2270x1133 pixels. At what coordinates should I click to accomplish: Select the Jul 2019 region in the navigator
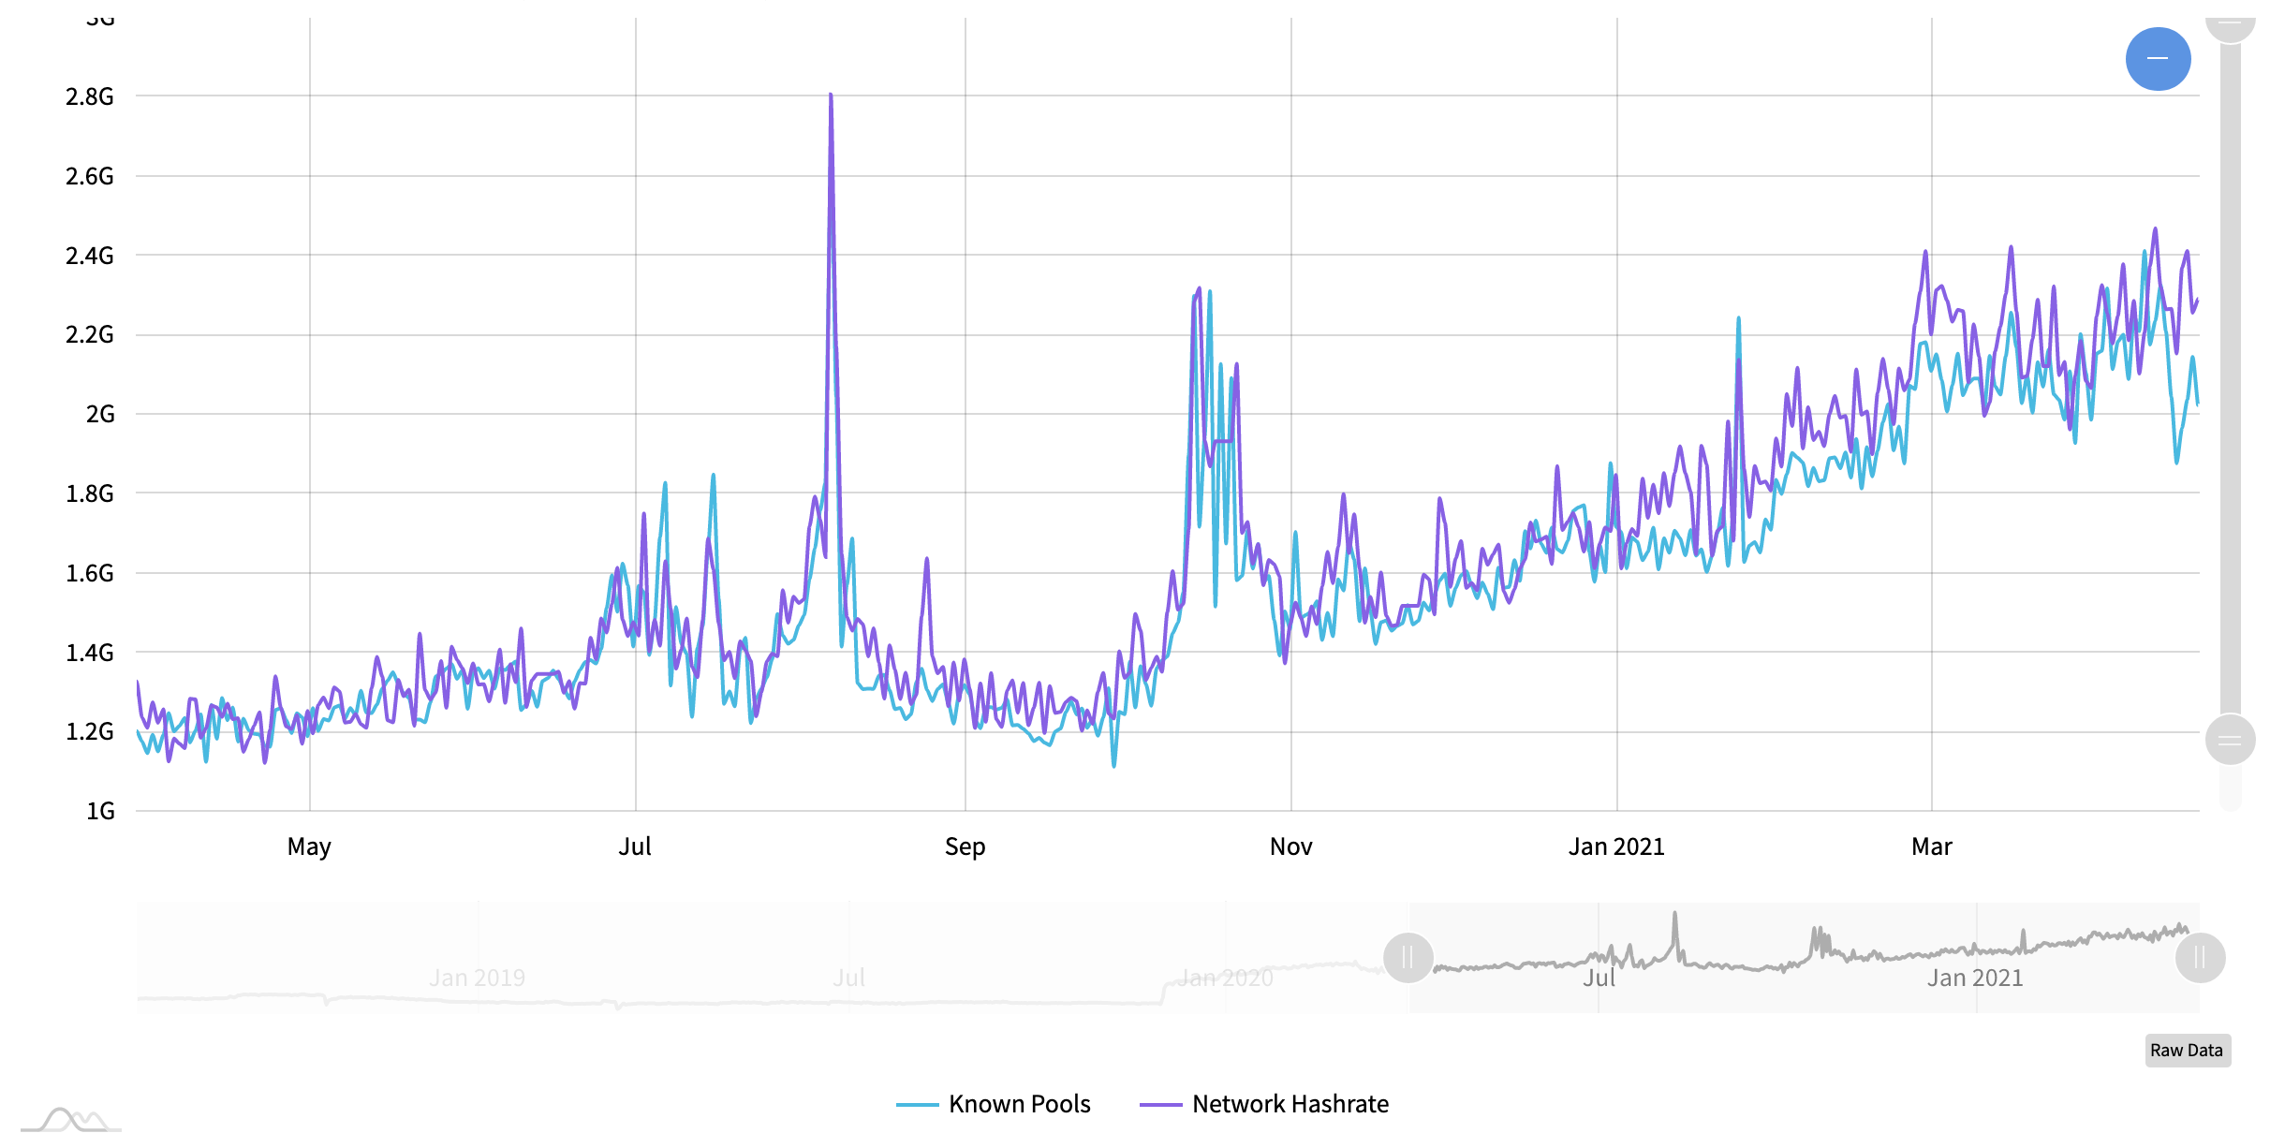[848, 977]
